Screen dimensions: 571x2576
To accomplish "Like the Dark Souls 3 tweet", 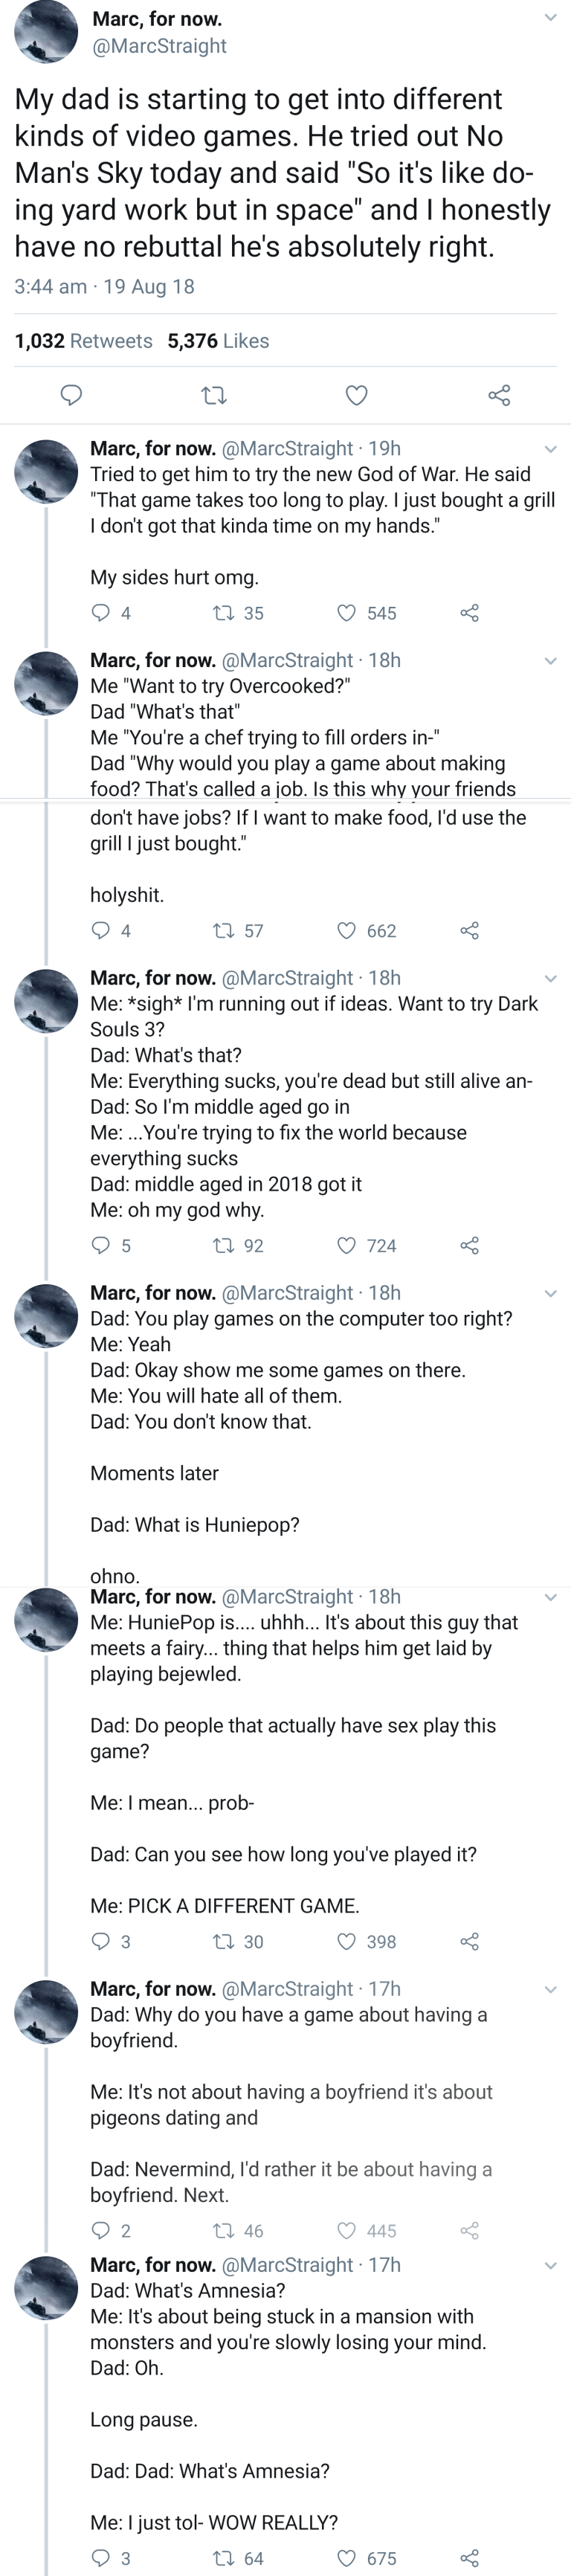I will 346,1246.
